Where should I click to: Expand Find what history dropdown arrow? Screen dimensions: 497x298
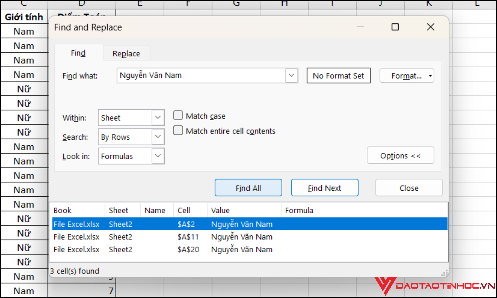tap(291, 75)
